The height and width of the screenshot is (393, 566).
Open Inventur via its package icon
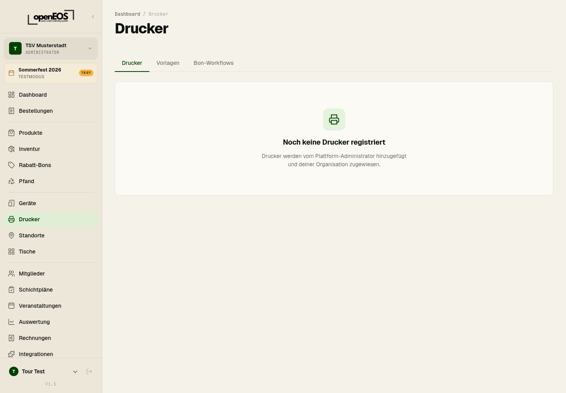coord(11,149)
